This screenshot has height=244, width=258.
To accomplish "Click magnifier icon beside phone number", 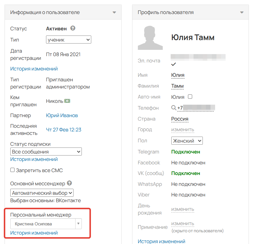I will [x=174, y=108].
